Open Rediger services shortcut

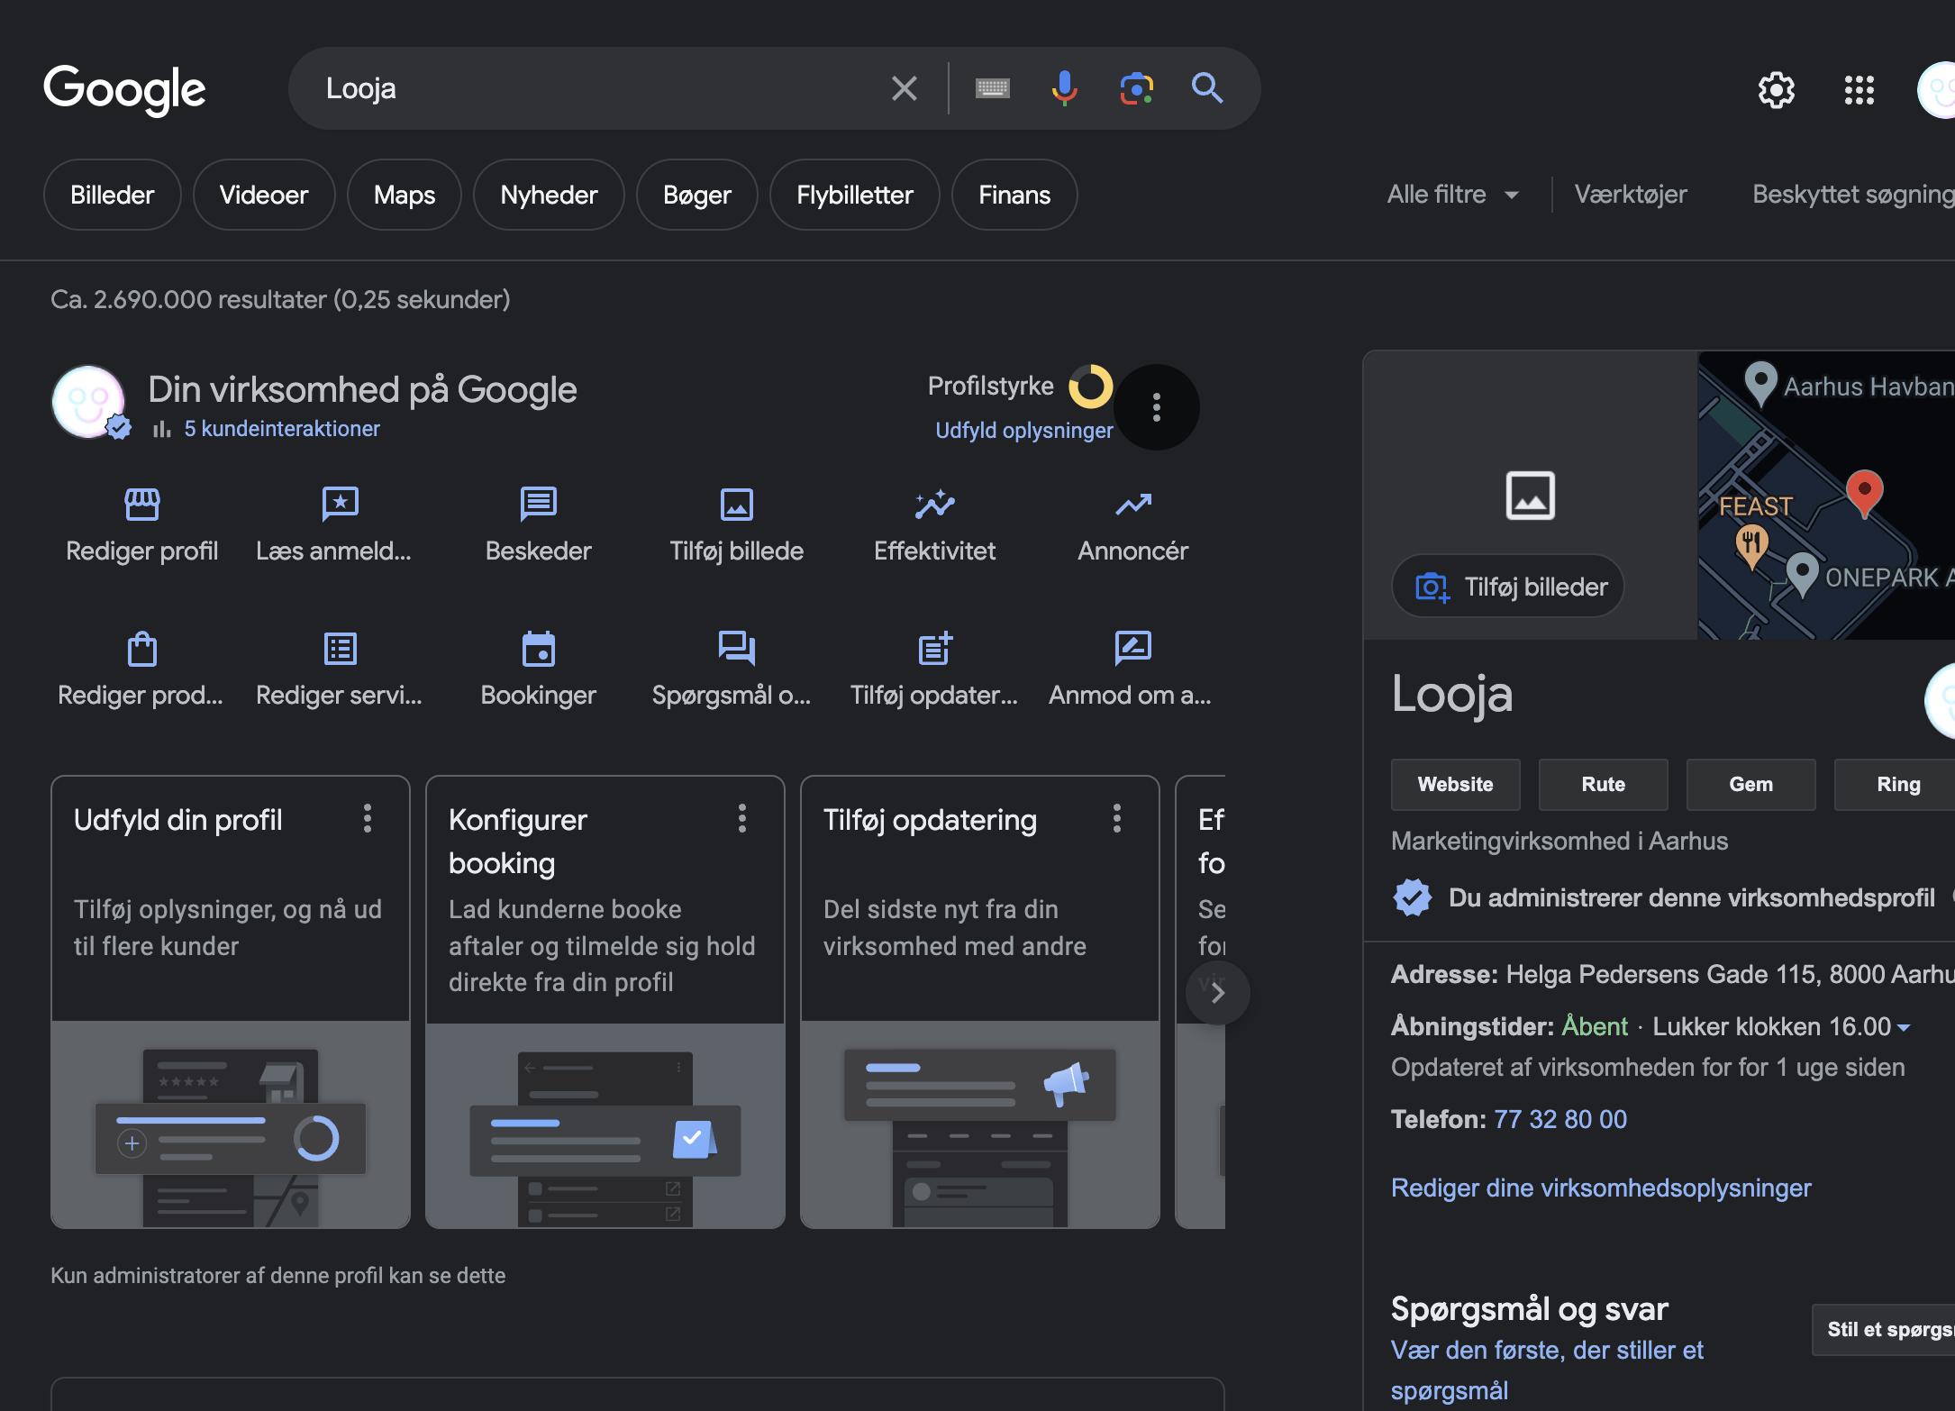pyautogui.click(x=340, y=670)
